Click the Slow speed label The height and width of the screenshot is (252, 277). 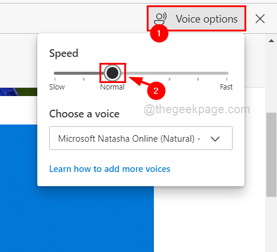coord(57,87)
